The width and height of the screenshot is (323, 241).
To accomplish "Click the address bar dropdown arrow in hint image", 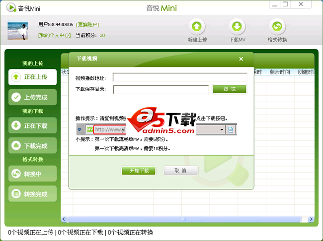I will tap(222, 129).
